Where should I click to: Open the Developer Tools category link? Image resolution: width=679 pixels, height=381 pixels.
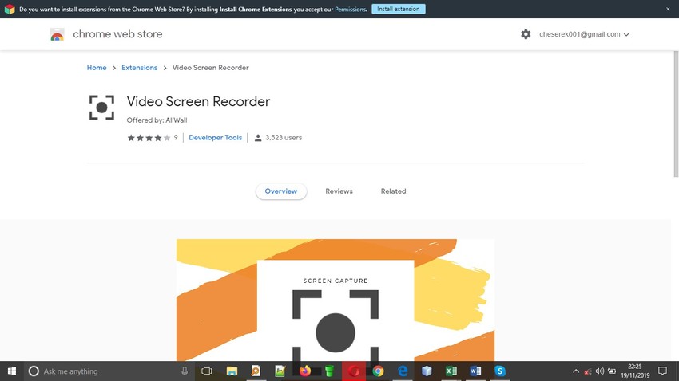tap(215, 137)
